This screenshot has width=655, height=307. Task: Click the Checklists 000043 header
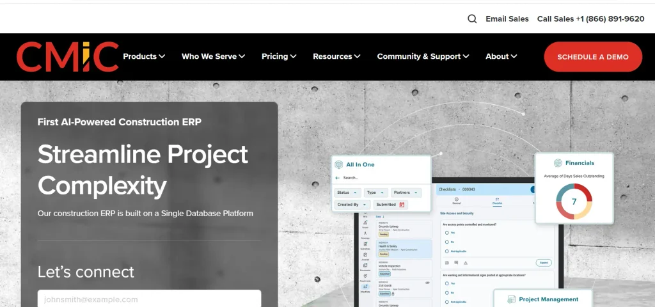click(x=457, y=189)
